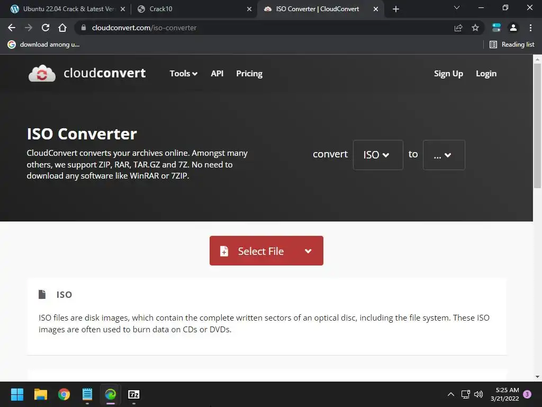This screenshot has width=542, height=407.
Task: Open the Notepad taskbar icon
Action: (87, 394)
